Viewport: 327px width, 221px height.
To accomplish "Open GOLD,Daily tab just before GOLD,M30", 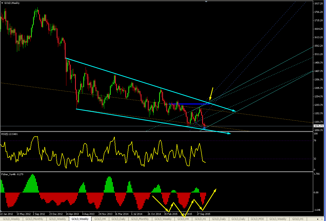I will pos(239,219).
